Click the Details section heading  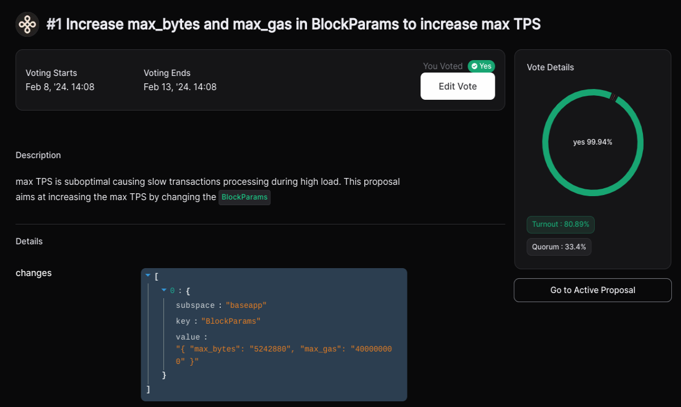point(29,241)
